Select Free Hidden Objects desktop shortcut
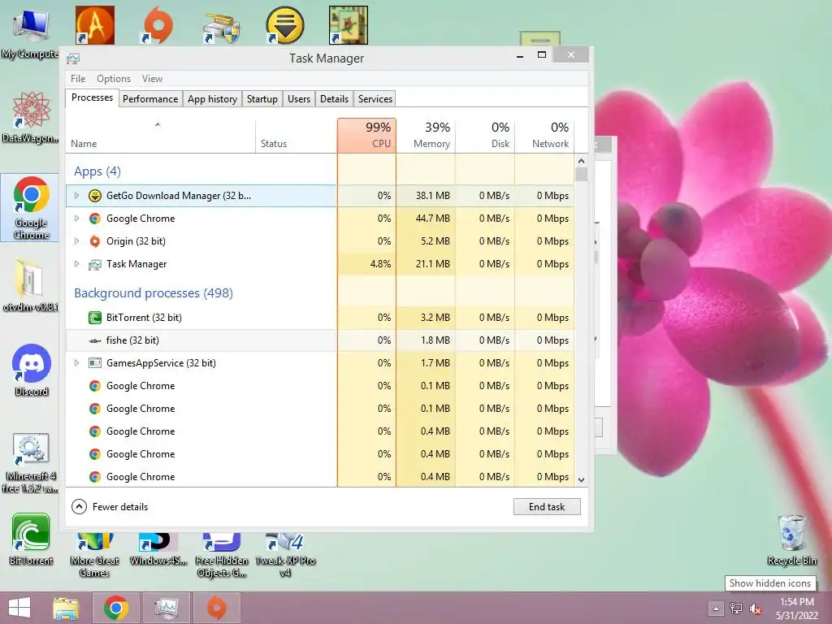This screenshot has width=832, height=624. tap(222, 554)
